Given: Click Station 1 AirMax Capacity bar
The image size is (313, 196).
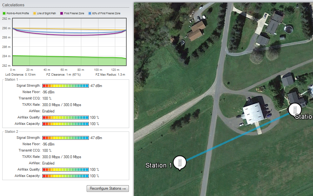Looking at the screenshot, I should 65,124.
